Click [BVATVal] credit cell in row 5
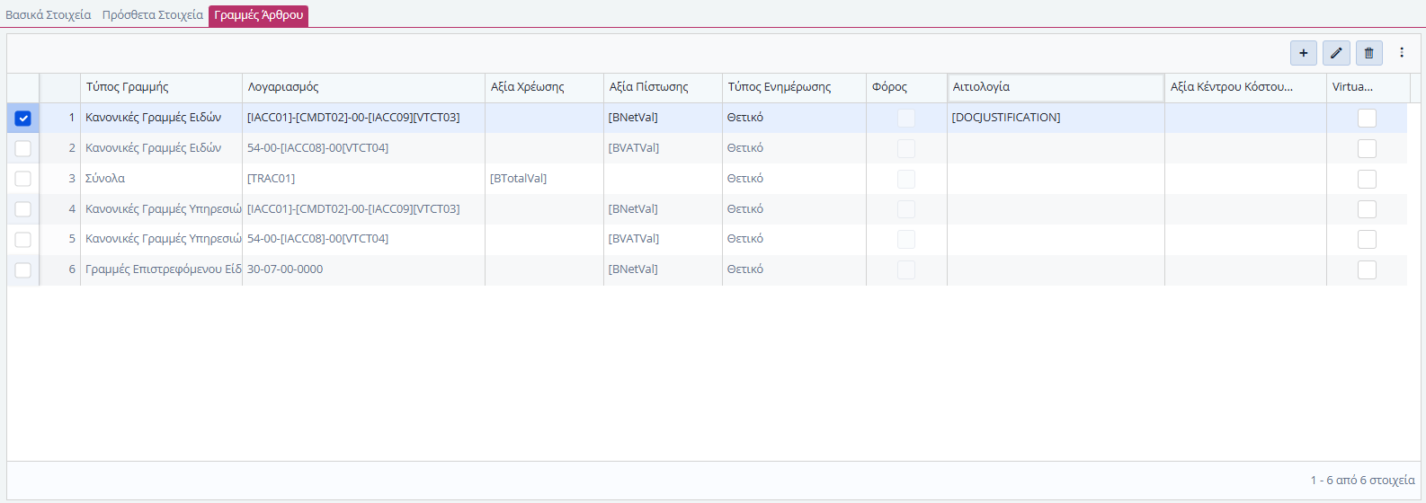Viewport: 1426px width, 503px height. [x=664, y=239]
